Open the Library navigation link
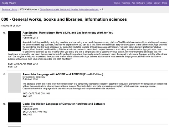The width and height of the screenshot is (169, 127). pyautogui.click(x=157, y=3)
